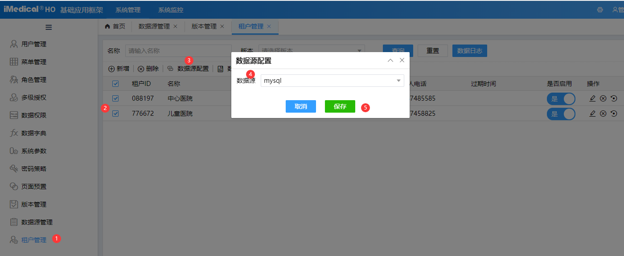
Task: Click the 儿童医院 name cell
Action: pos(180,114)
